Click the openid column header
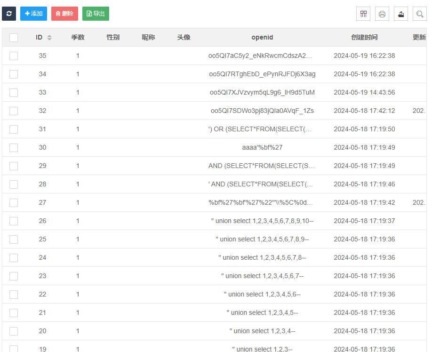 [x=262, y=37]
